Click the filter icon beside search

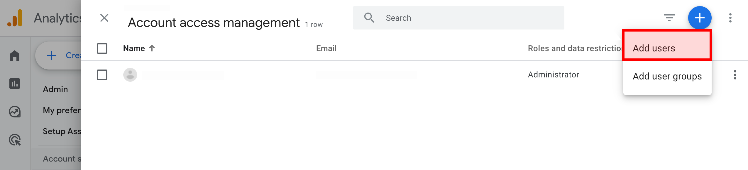669,18
